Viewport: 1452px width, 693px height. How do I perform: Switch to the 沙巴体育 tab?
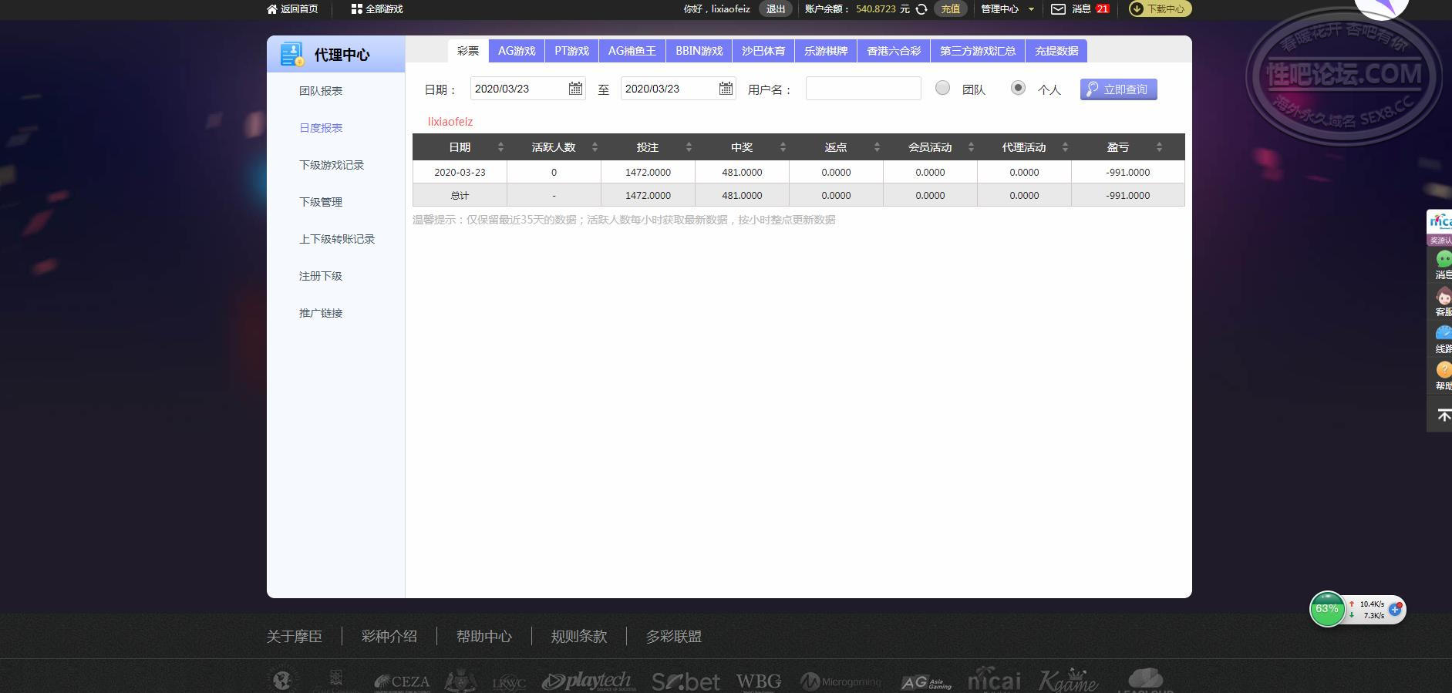point(763,51)
